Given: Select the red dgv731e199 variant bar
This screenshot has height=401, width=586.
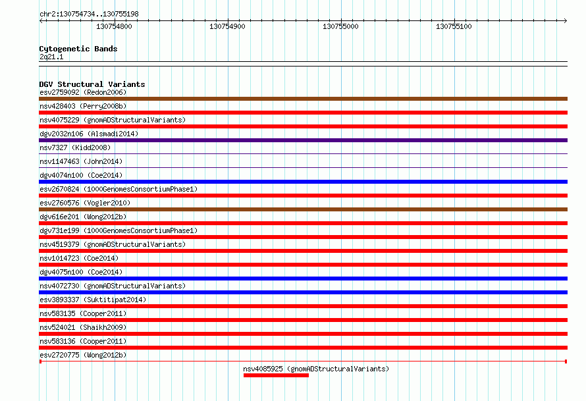Looking at the screenshot, I should [x=303, y=237].
